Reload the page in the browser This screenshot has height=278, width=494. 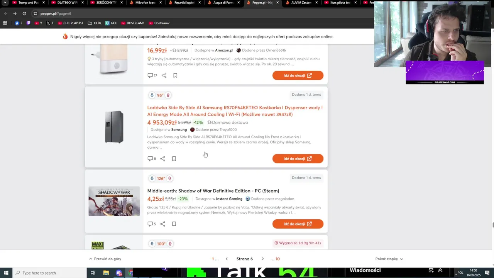24,14
